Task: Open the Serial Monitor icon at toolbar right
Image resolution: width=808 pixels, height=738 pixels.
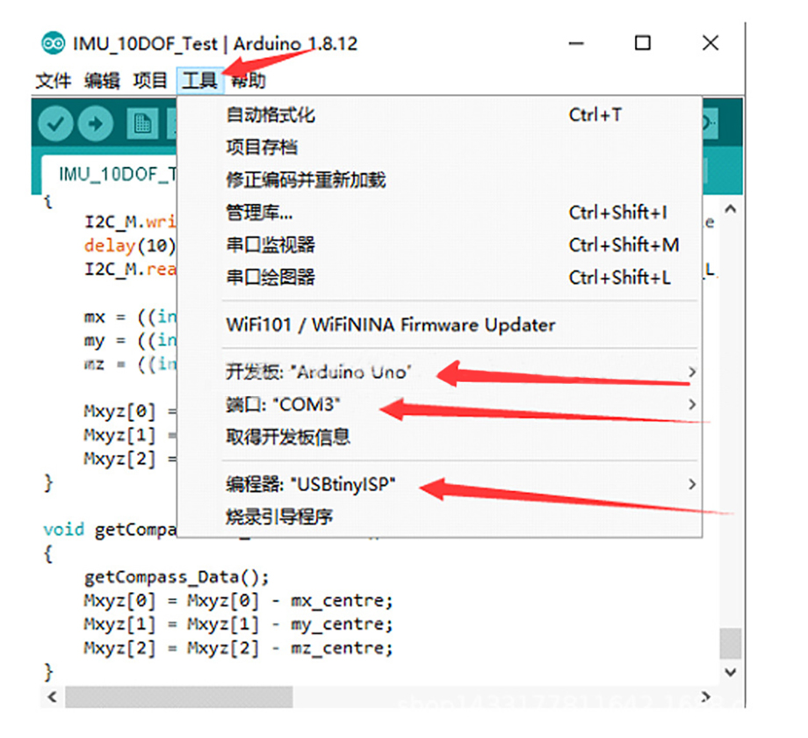Action: [710, 123]
